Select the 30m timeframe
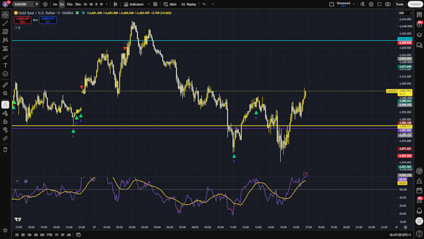424x239 pixels. [78, 4]
